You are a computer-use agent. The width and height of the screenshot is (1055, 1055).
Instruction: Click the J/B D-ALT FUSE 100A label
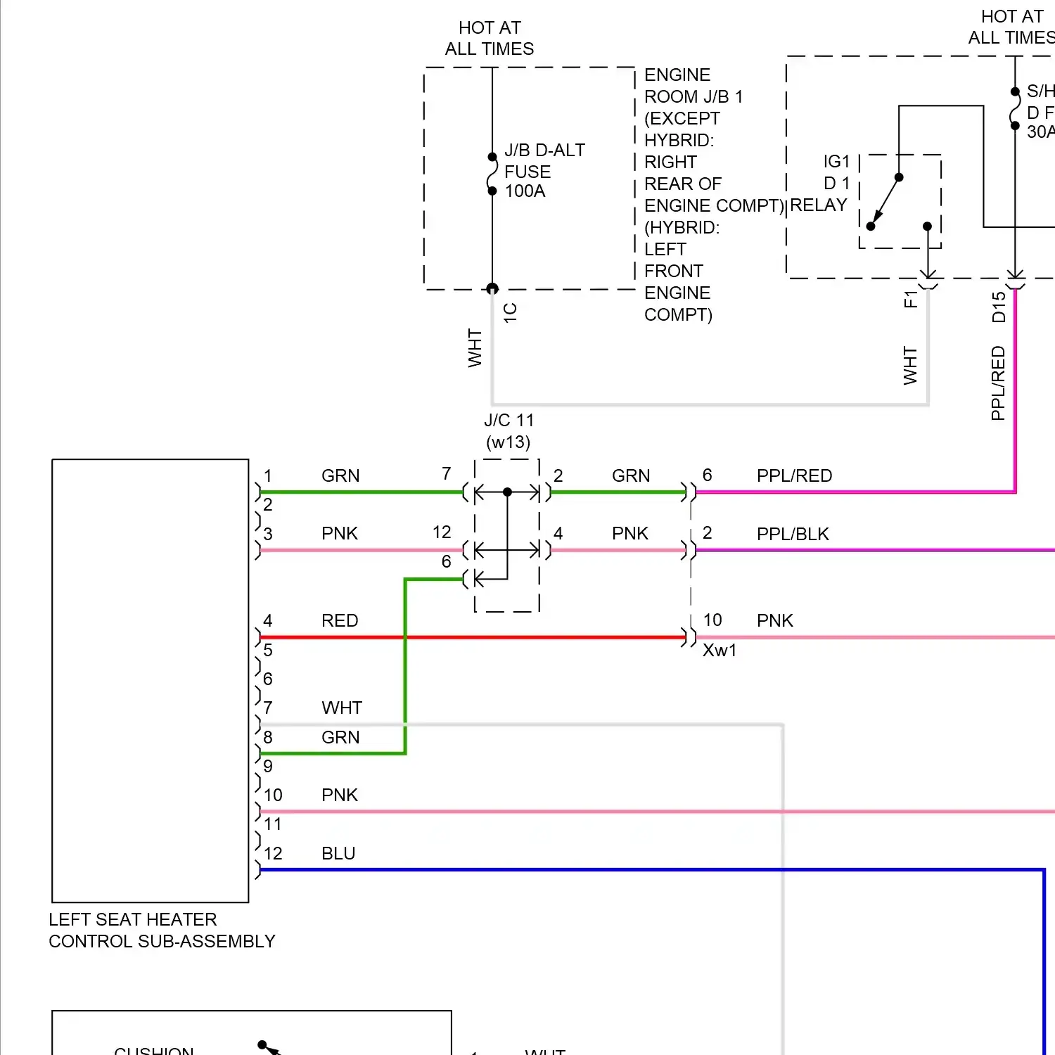[544, 171]
